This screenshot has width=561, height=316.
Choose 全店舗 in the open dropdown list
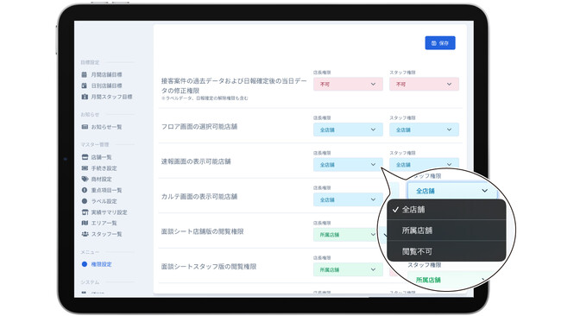446,210
